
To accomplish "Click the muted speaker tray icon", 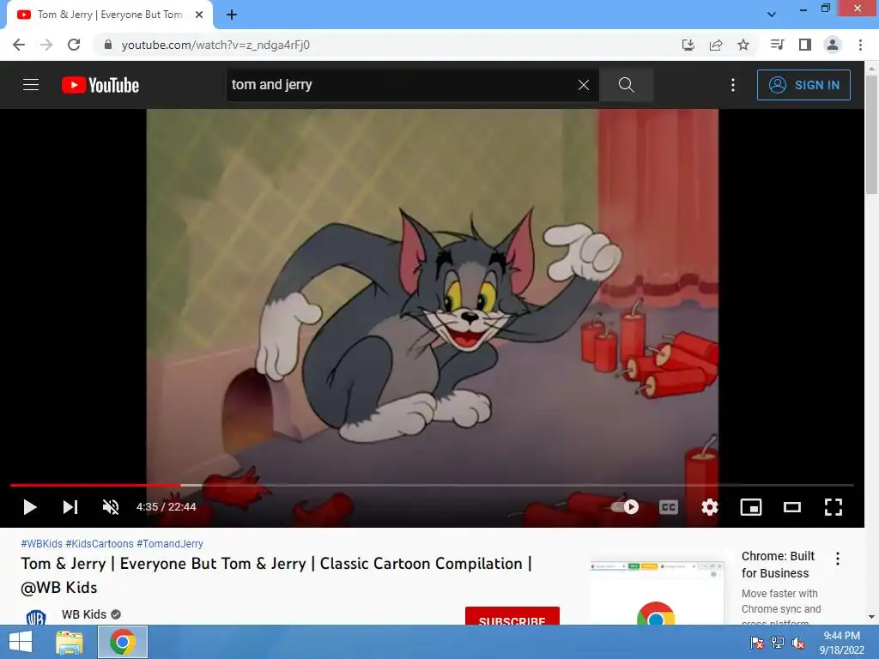I will (x=798, y=643).
